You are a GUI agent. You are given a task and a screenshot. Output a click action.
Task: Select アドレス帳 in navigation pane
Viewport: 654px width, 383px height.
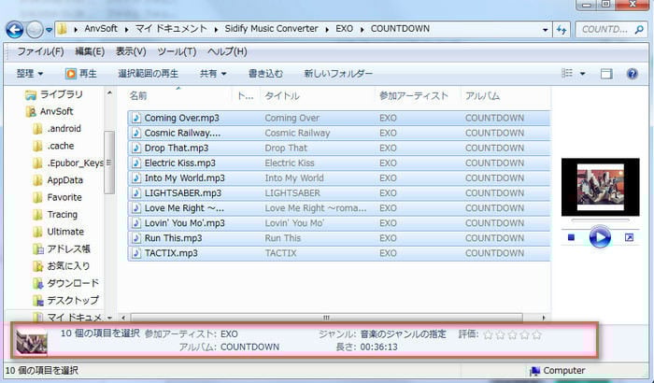pyautogui.click(x=62, y=248)
